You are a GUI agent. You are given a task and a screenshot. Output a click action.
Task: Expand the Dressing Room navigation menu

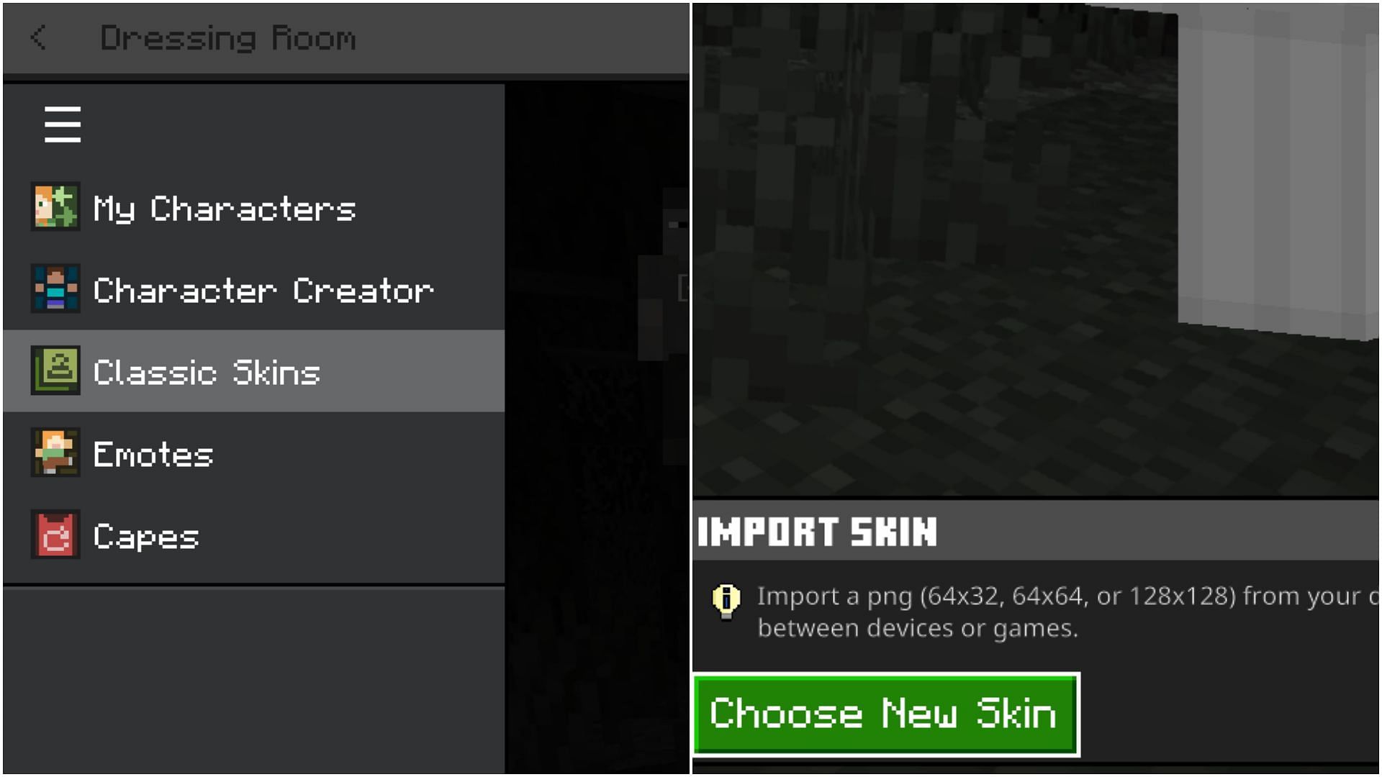pyautogui.click(x=60, y=124)
